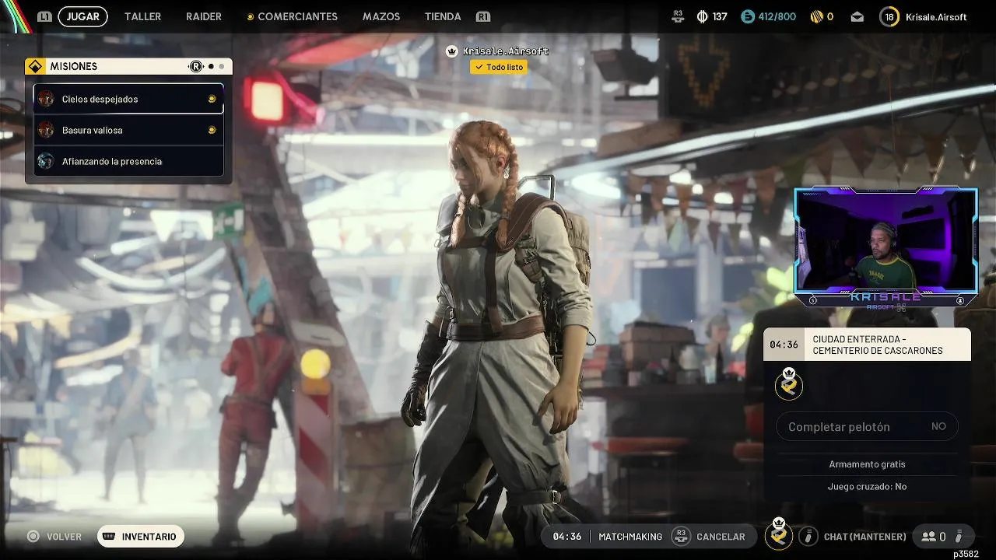996x560 pixels.
Task: Open the JUGAR tab
Action: 82,16
